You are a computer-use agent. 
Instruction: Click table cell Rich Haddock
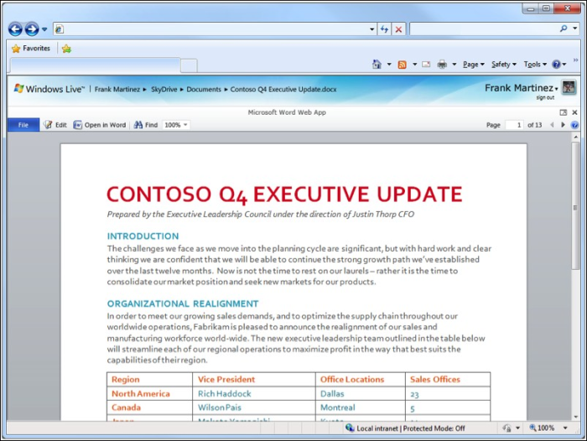coord(225,394)
